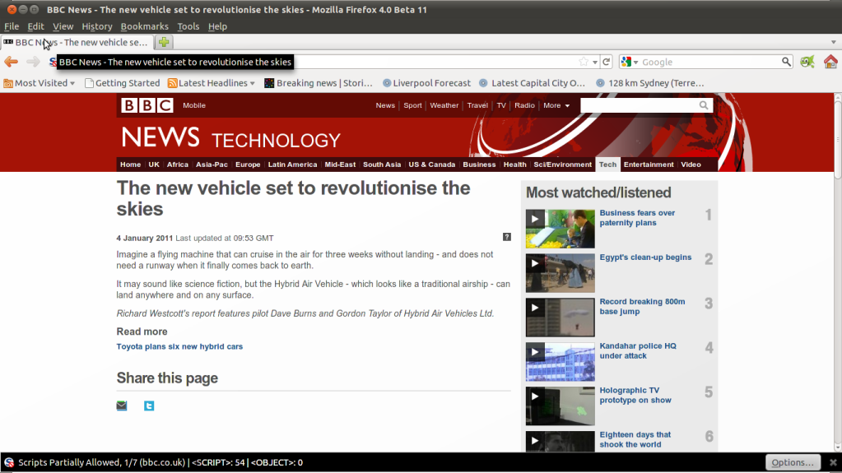The height and width of the screenshot is (473, 842).
Task: Click the scrollbar down arrow
Action: click(838, 447)
